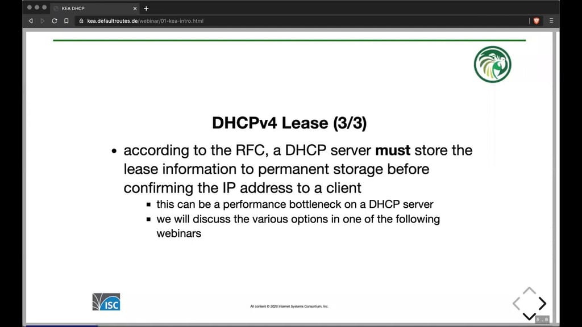The width and height of the screenshot is (582, 327).
Task: Click the padlock site security icon
Action: pyautogui.click(x=81, y=20)
